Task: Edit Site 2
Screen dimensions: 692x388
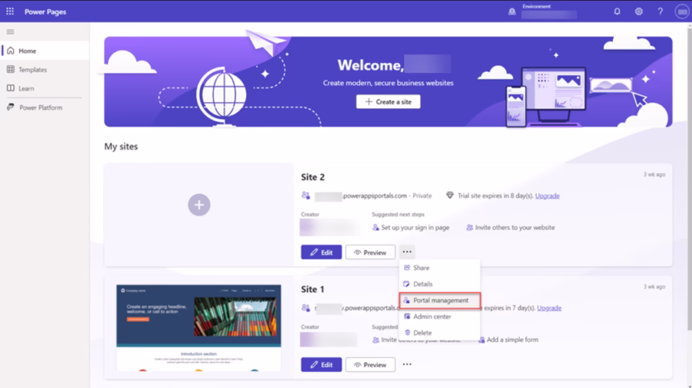Action: point(321,252)
